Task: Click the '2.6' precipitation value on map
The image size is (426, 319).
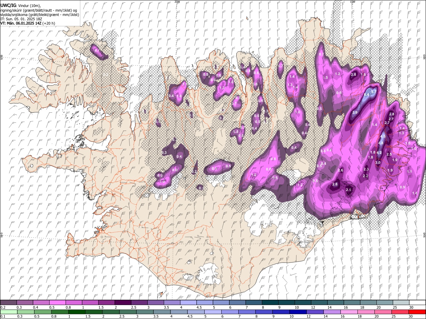Action: click(x=340, y=170)
